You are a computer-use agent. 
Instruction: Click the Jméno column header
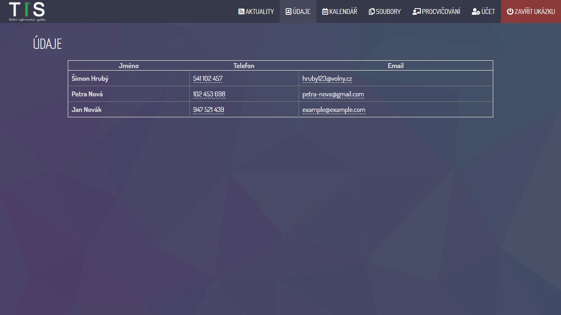coord(129,66)
